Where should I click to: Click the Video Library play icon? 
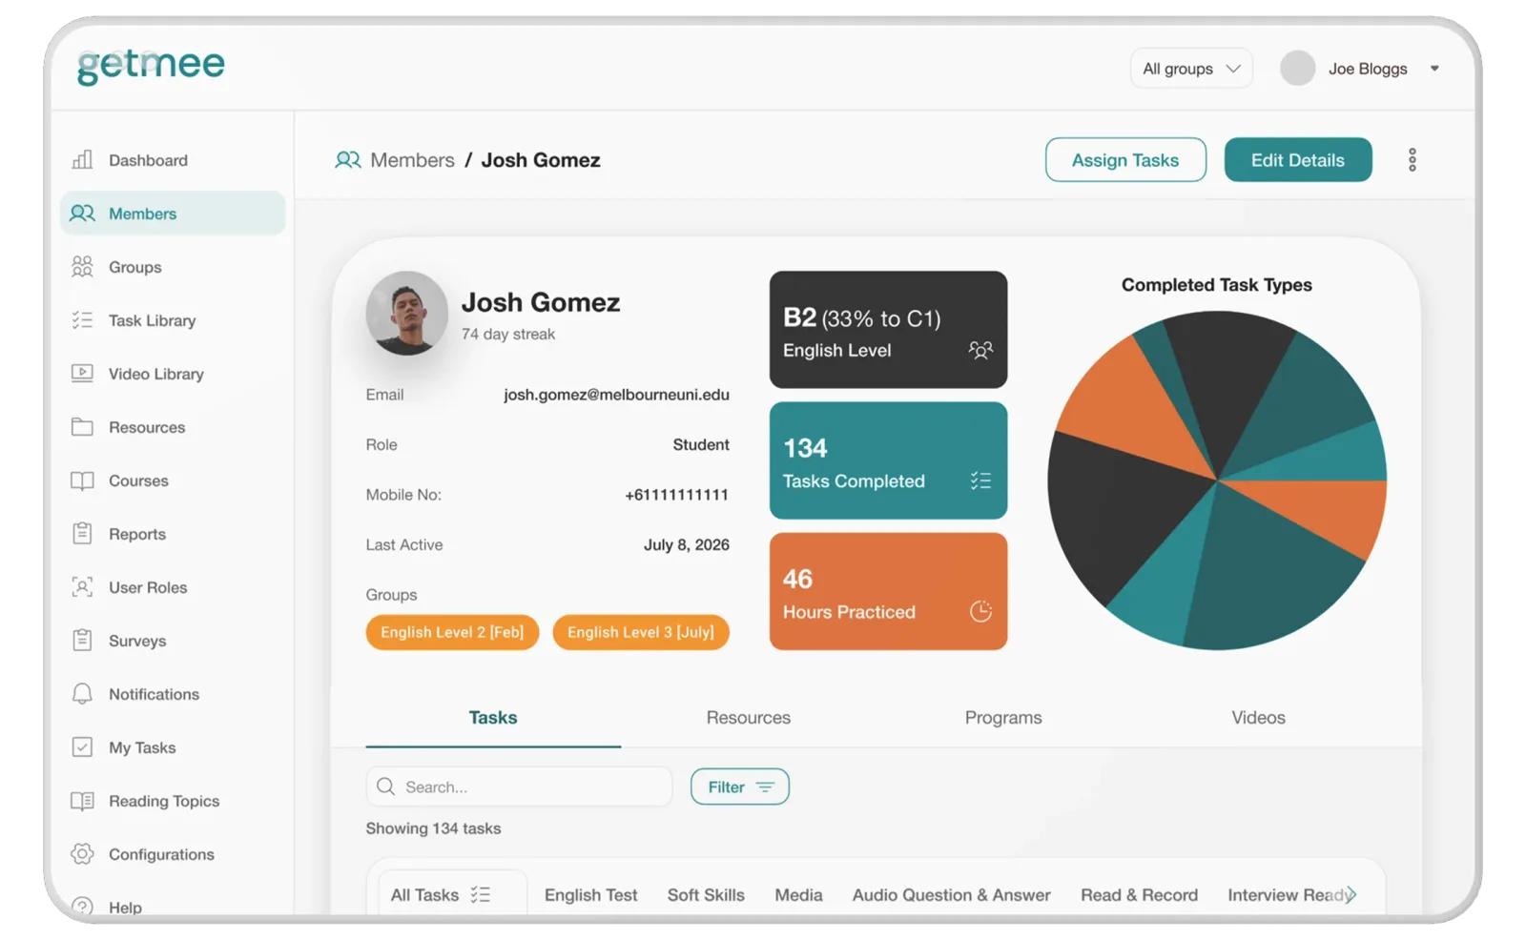83,373
